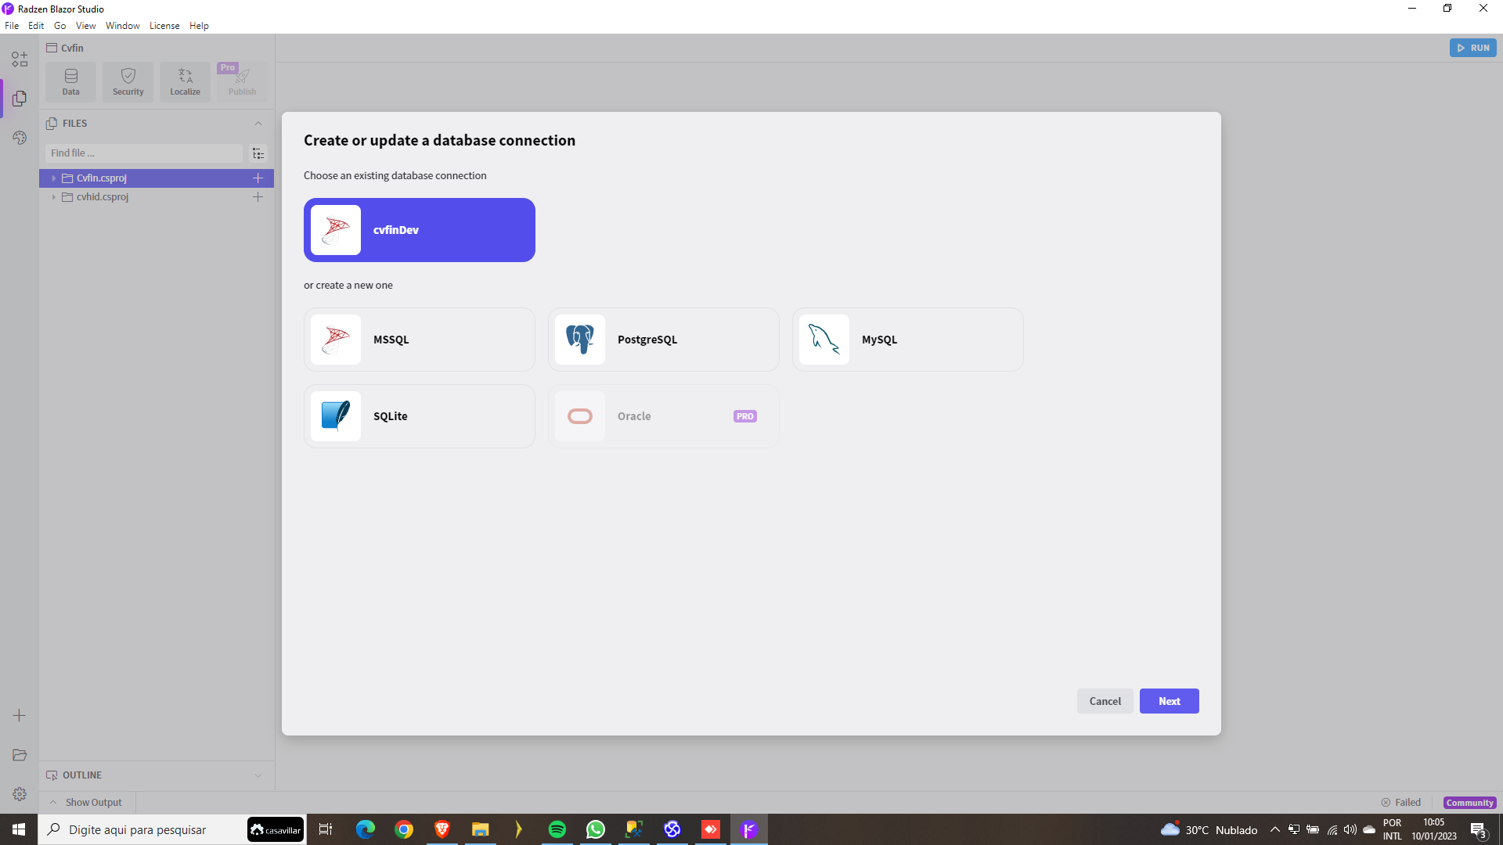Expand the Cvfin.csproj tree node
The height and width of the screenshot is (845, 1503).
click(53, 178)
